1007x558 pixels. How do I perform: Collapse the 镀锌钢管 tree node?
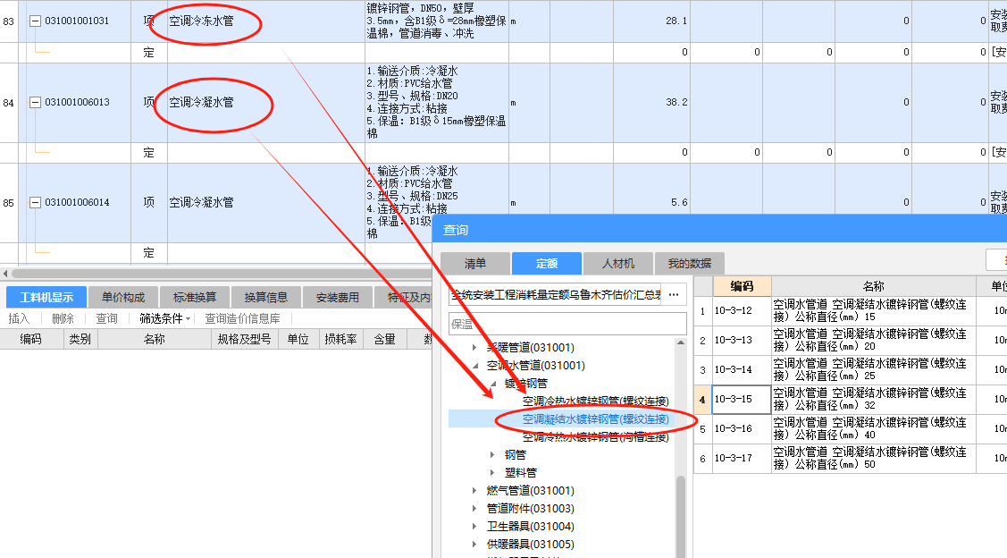493,384
